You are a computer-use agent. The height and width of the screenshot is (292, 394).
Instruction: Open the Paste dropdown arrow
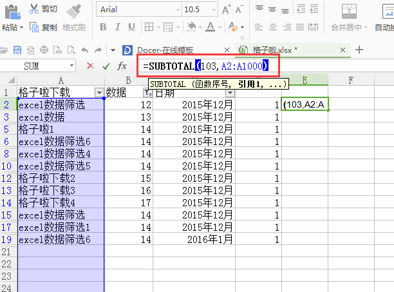click(x=22, y=27)
